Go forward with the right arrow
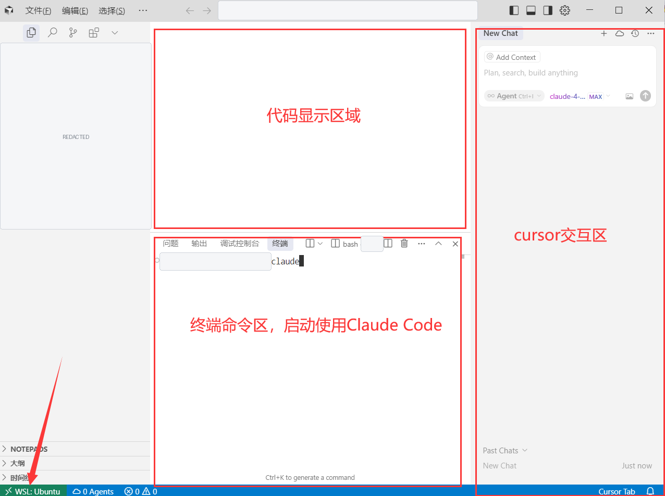This screenshot has width=665, height=496. [x=207, y=10]
